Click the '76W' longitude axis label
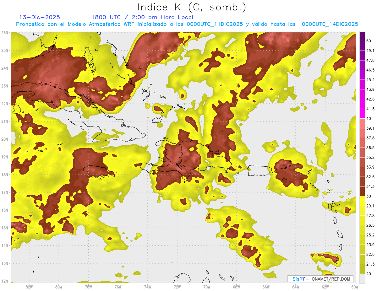This screenshot has height=291, width=377. pyautogui.click(x=118, y=287)
